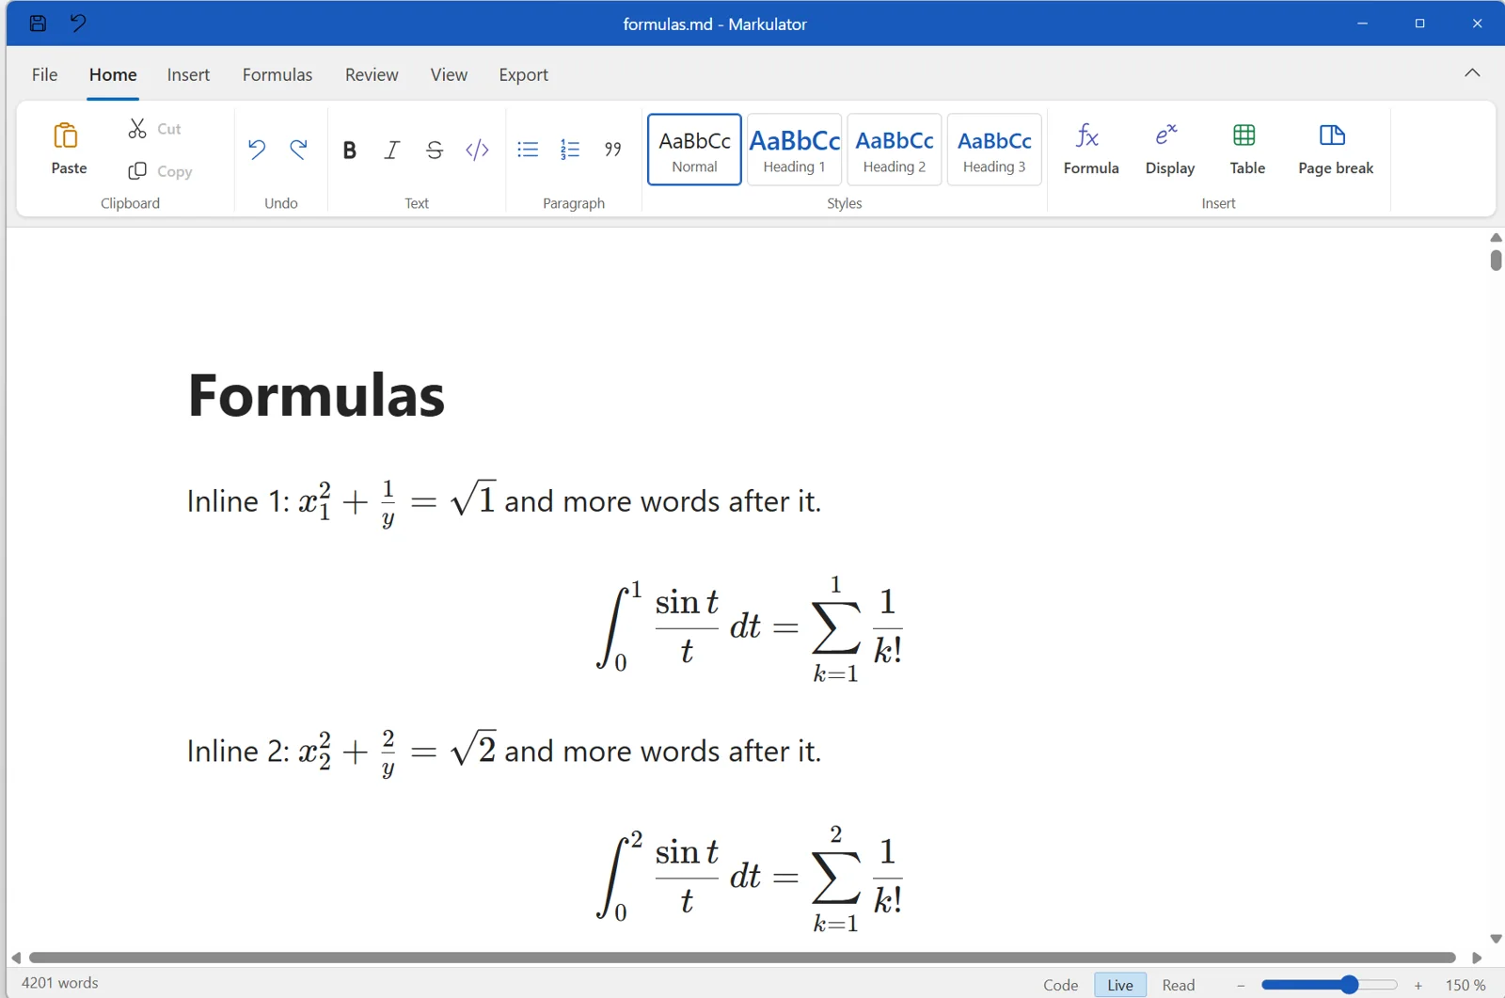The width and height of the screenshot is (1505, 998).
Task: Click the vertical scrollbar down arrow
Action: point(1496,939)
